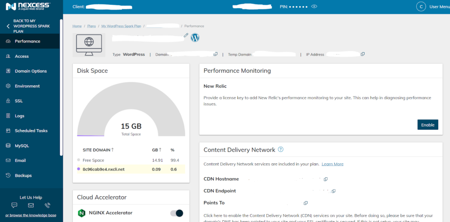Open the Email sidebar section

[x=30, y=161]
